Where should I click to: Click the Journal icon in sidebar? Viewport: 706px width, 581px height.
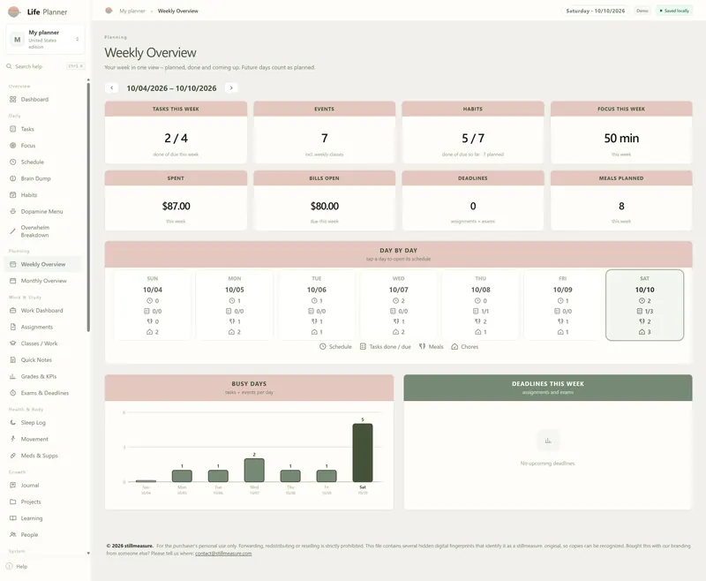pyautogui.click(x=12, y=486)
